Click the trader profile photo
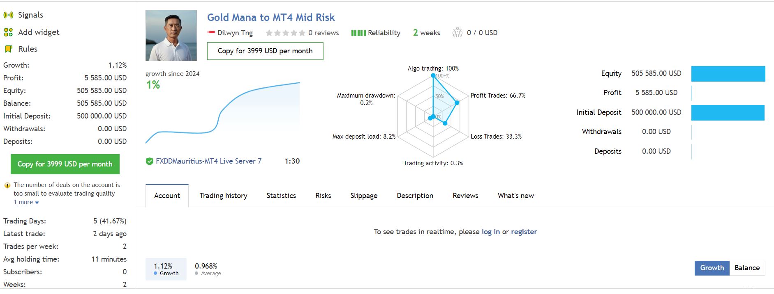Viewport: 774px width, 294px height. tap(171, 36)
